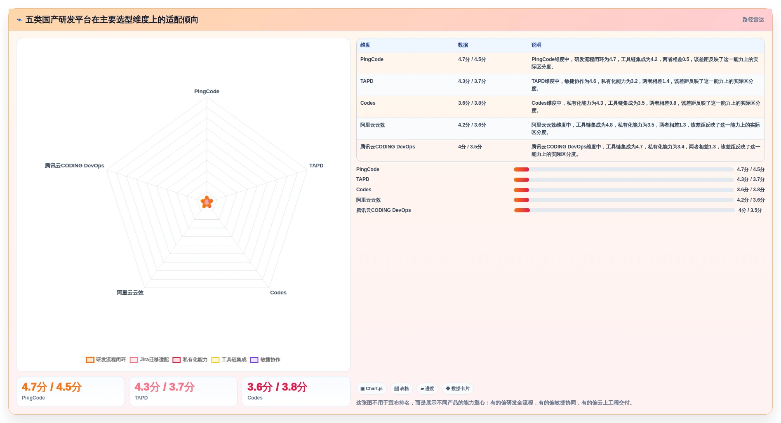The width and height of the screenshot is (781, 423).
Task: Click the 维度 column header
Action: pos(365,45)
